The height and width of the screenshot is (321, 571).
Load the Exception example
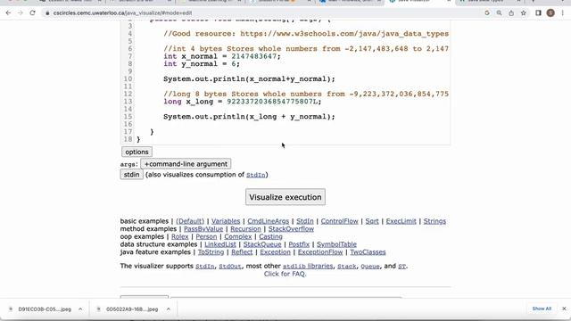pyautogui.click(x=275, y=251)
